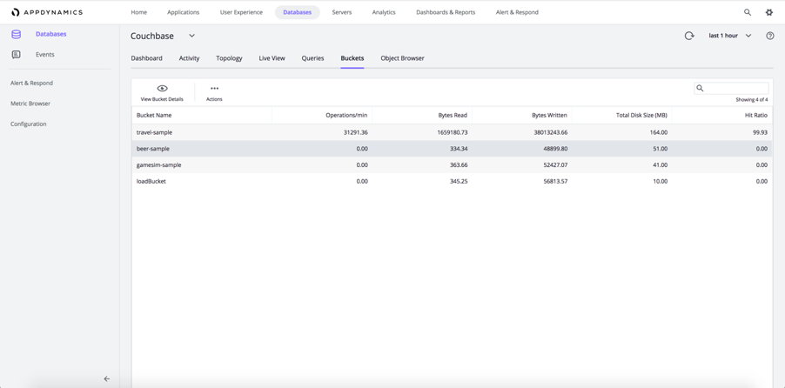Click the Databases sidebar link
Image resolution: width=785 pixels, height=388 pixels.
(x=51, y=34)
